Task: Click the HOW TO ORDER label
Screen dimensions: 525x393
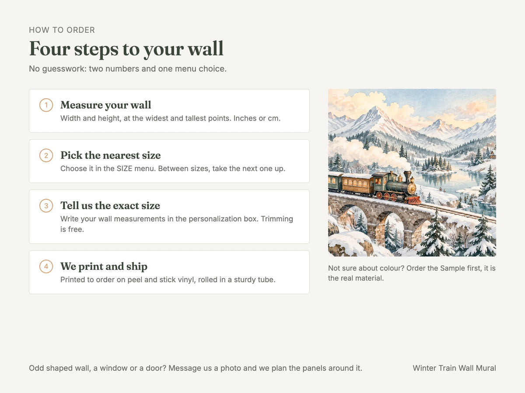Action: click(x=62, y=30)
